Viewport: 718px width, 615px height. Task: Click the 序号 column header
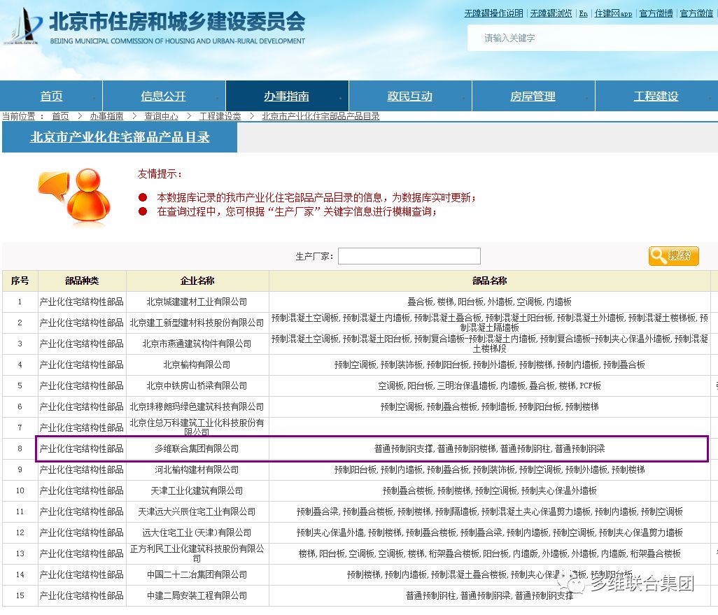[x=20, y=281]
